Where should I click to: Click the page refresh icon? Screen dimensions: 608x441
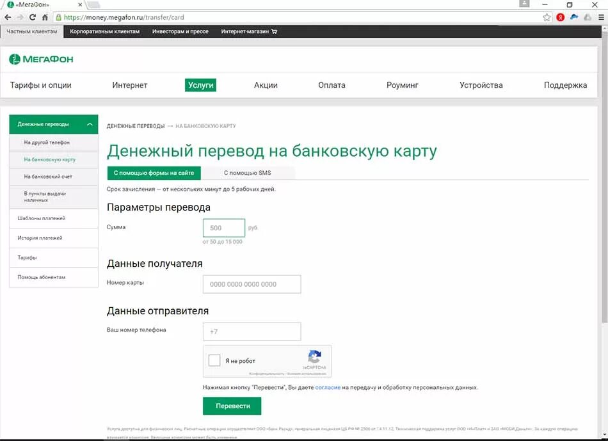[x=32, y=17]
